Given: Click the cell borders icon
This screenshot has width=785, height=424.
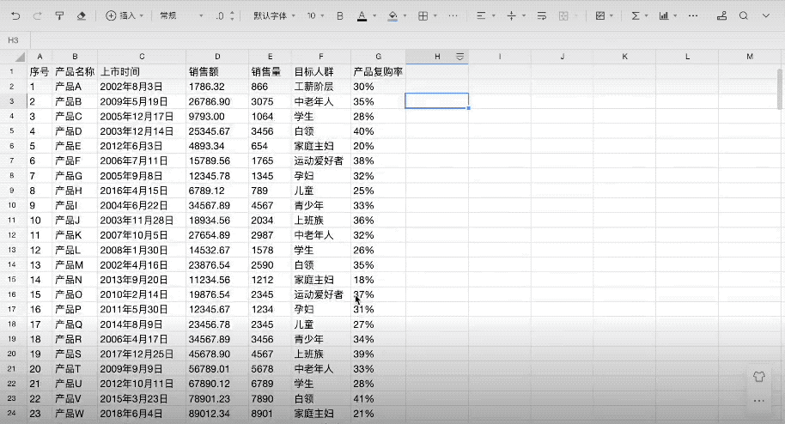Looking at the screenshot, I should tap(423, 15).
